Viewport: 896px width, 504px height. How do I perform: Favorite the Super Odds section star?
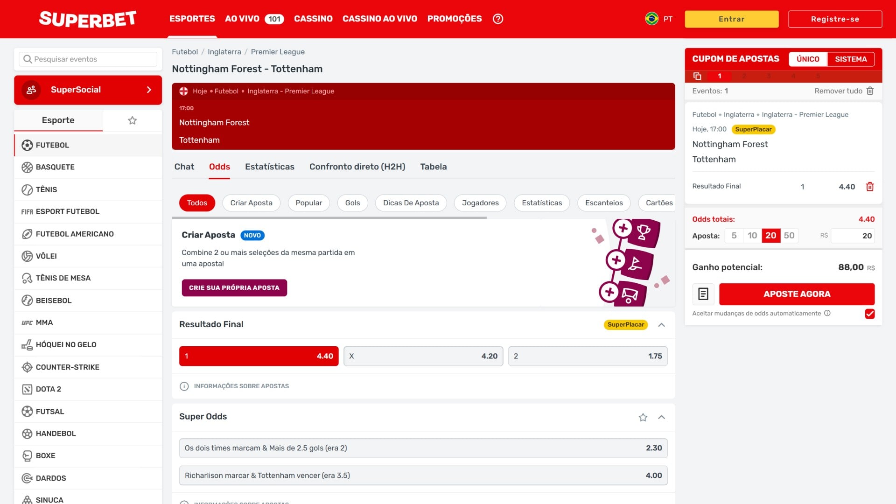pyautogui.click(x=643, y=417)
